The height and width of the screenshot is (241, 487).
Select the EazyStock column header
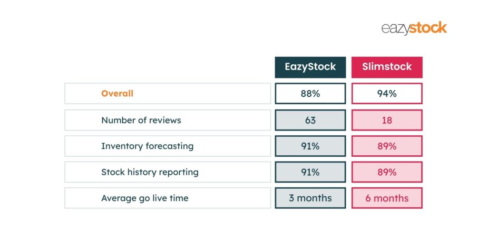click(310, 67)
